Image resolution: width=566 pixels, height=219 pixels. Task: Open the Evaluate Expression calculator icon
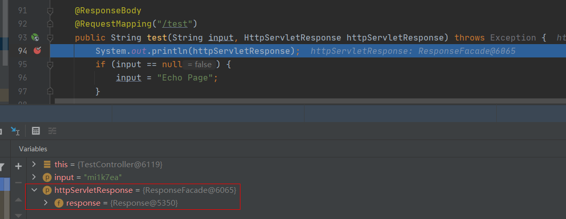tap(36, 131)
